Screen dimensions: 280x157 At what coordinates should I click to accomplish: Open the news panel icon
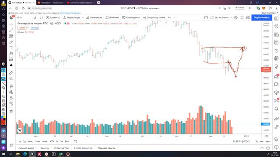(276, 34)
